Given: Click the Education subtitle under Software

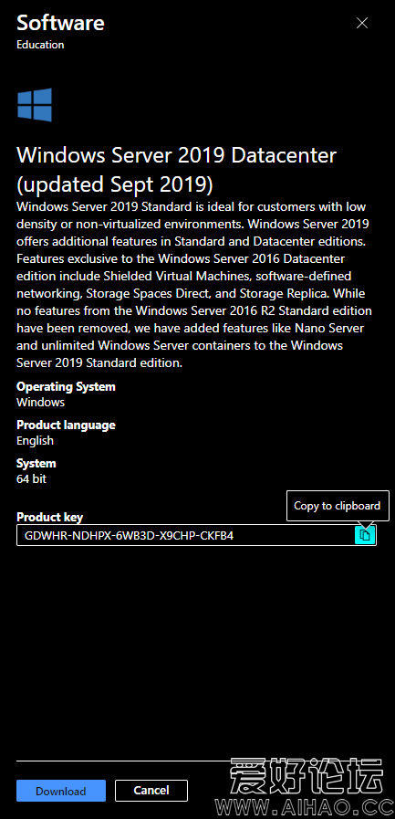Looking at the screenshot, I should click(x=40, y=45).
